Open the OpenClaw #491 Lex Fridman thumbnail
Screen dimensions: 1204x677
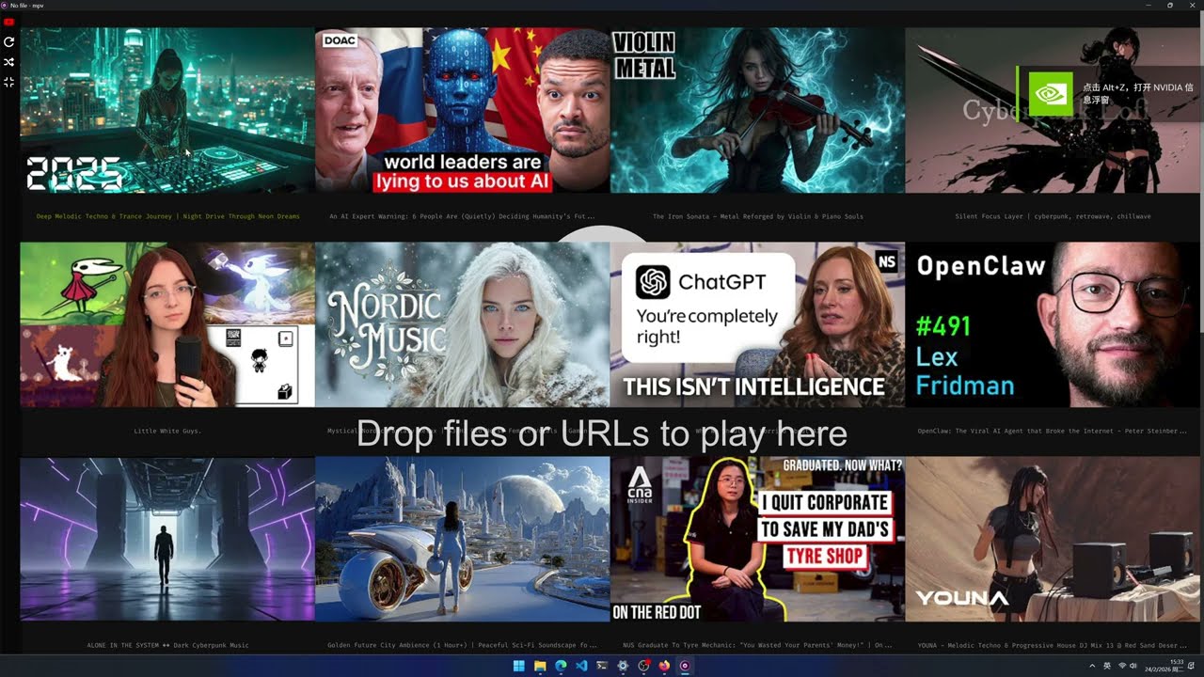tap(1053, 324)
